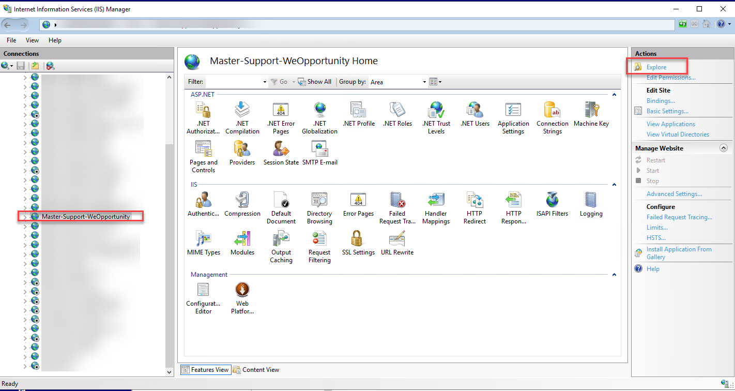Open Directory Browsing feature
This screenshot has width=735, height=391.
(319, 207)
